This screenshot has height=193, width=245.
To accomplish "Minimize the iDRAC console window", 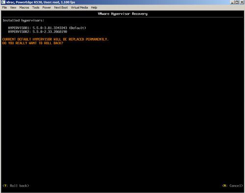I will 232,2.
